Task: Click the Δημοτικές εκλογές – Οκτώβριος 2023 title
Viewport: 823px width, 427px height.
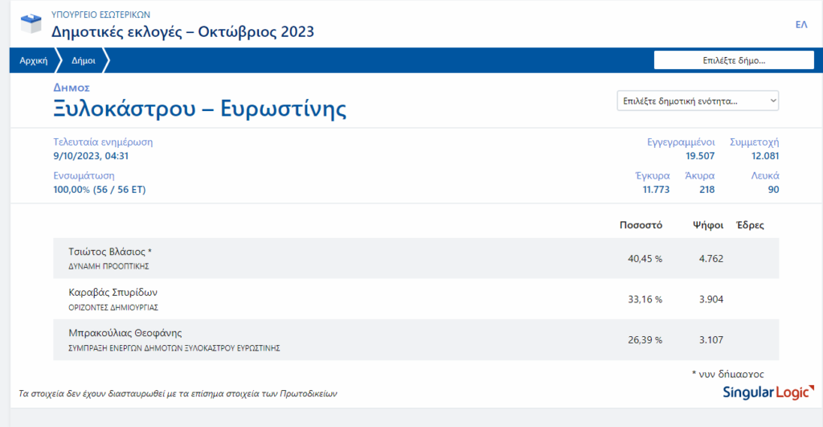Action: point(182,32)
